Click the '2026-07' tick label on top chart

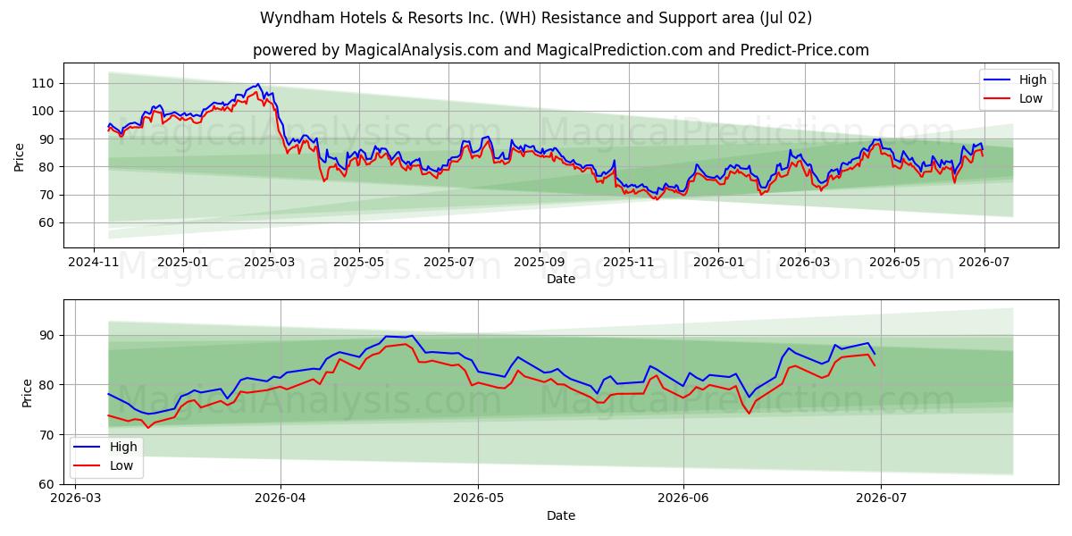[x=983, y=263]
